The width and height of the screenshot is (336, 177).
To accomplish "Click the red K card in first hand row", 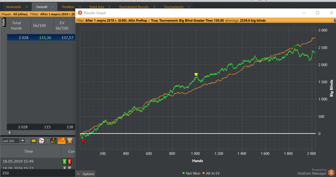I will click(x=70, y=161).
